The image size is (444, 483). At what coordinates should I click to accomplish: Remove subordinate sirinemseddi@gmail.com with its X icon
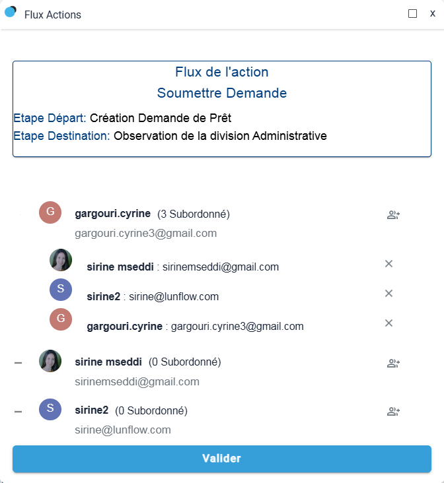(389, 264)
